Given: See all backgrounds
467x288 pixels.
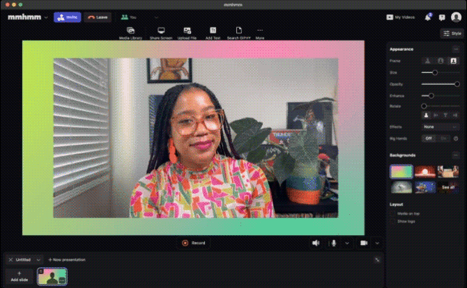Looking at the screenshot, I should tap(448, 187).
